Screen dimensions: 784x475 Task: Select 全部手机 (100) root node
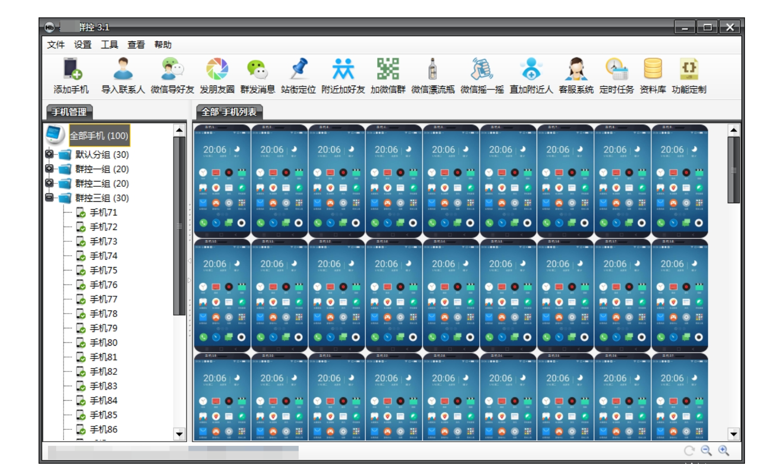coord(99,136)
